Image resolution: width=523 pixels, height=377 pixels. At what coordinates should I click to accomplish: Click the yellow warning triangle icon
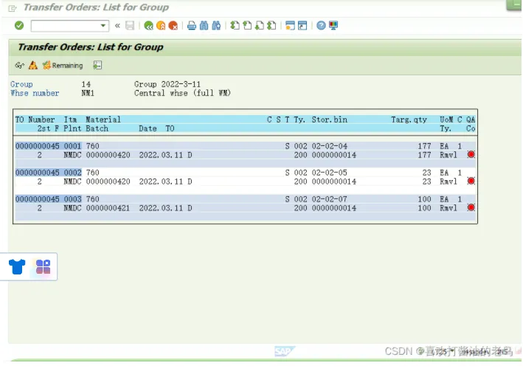click(33, 66)
